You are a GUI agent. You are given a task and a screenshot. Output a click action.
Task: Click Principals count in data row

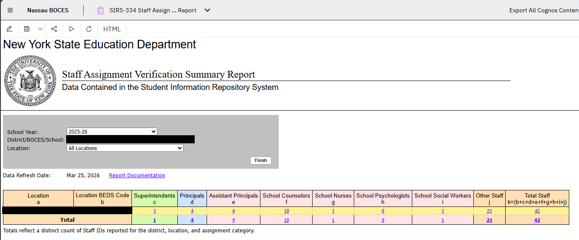(x=192, y=211)
